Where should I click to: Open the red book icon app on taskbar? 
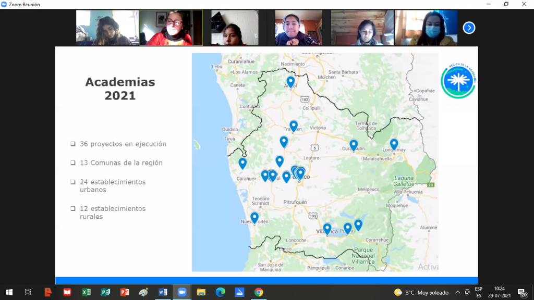[x=67, y=292]
